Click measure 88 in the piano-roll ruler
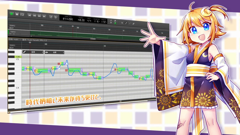240x135 pixels. pos(46,44)
